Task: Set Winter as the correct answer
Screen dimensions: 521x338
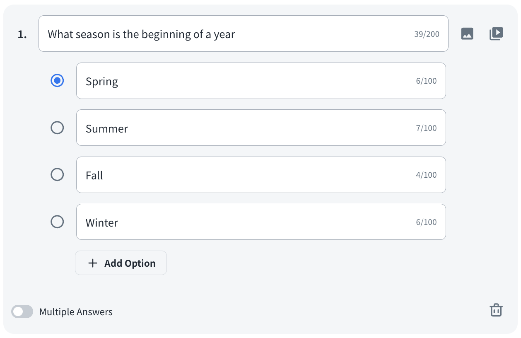Action: pos(57,222)
